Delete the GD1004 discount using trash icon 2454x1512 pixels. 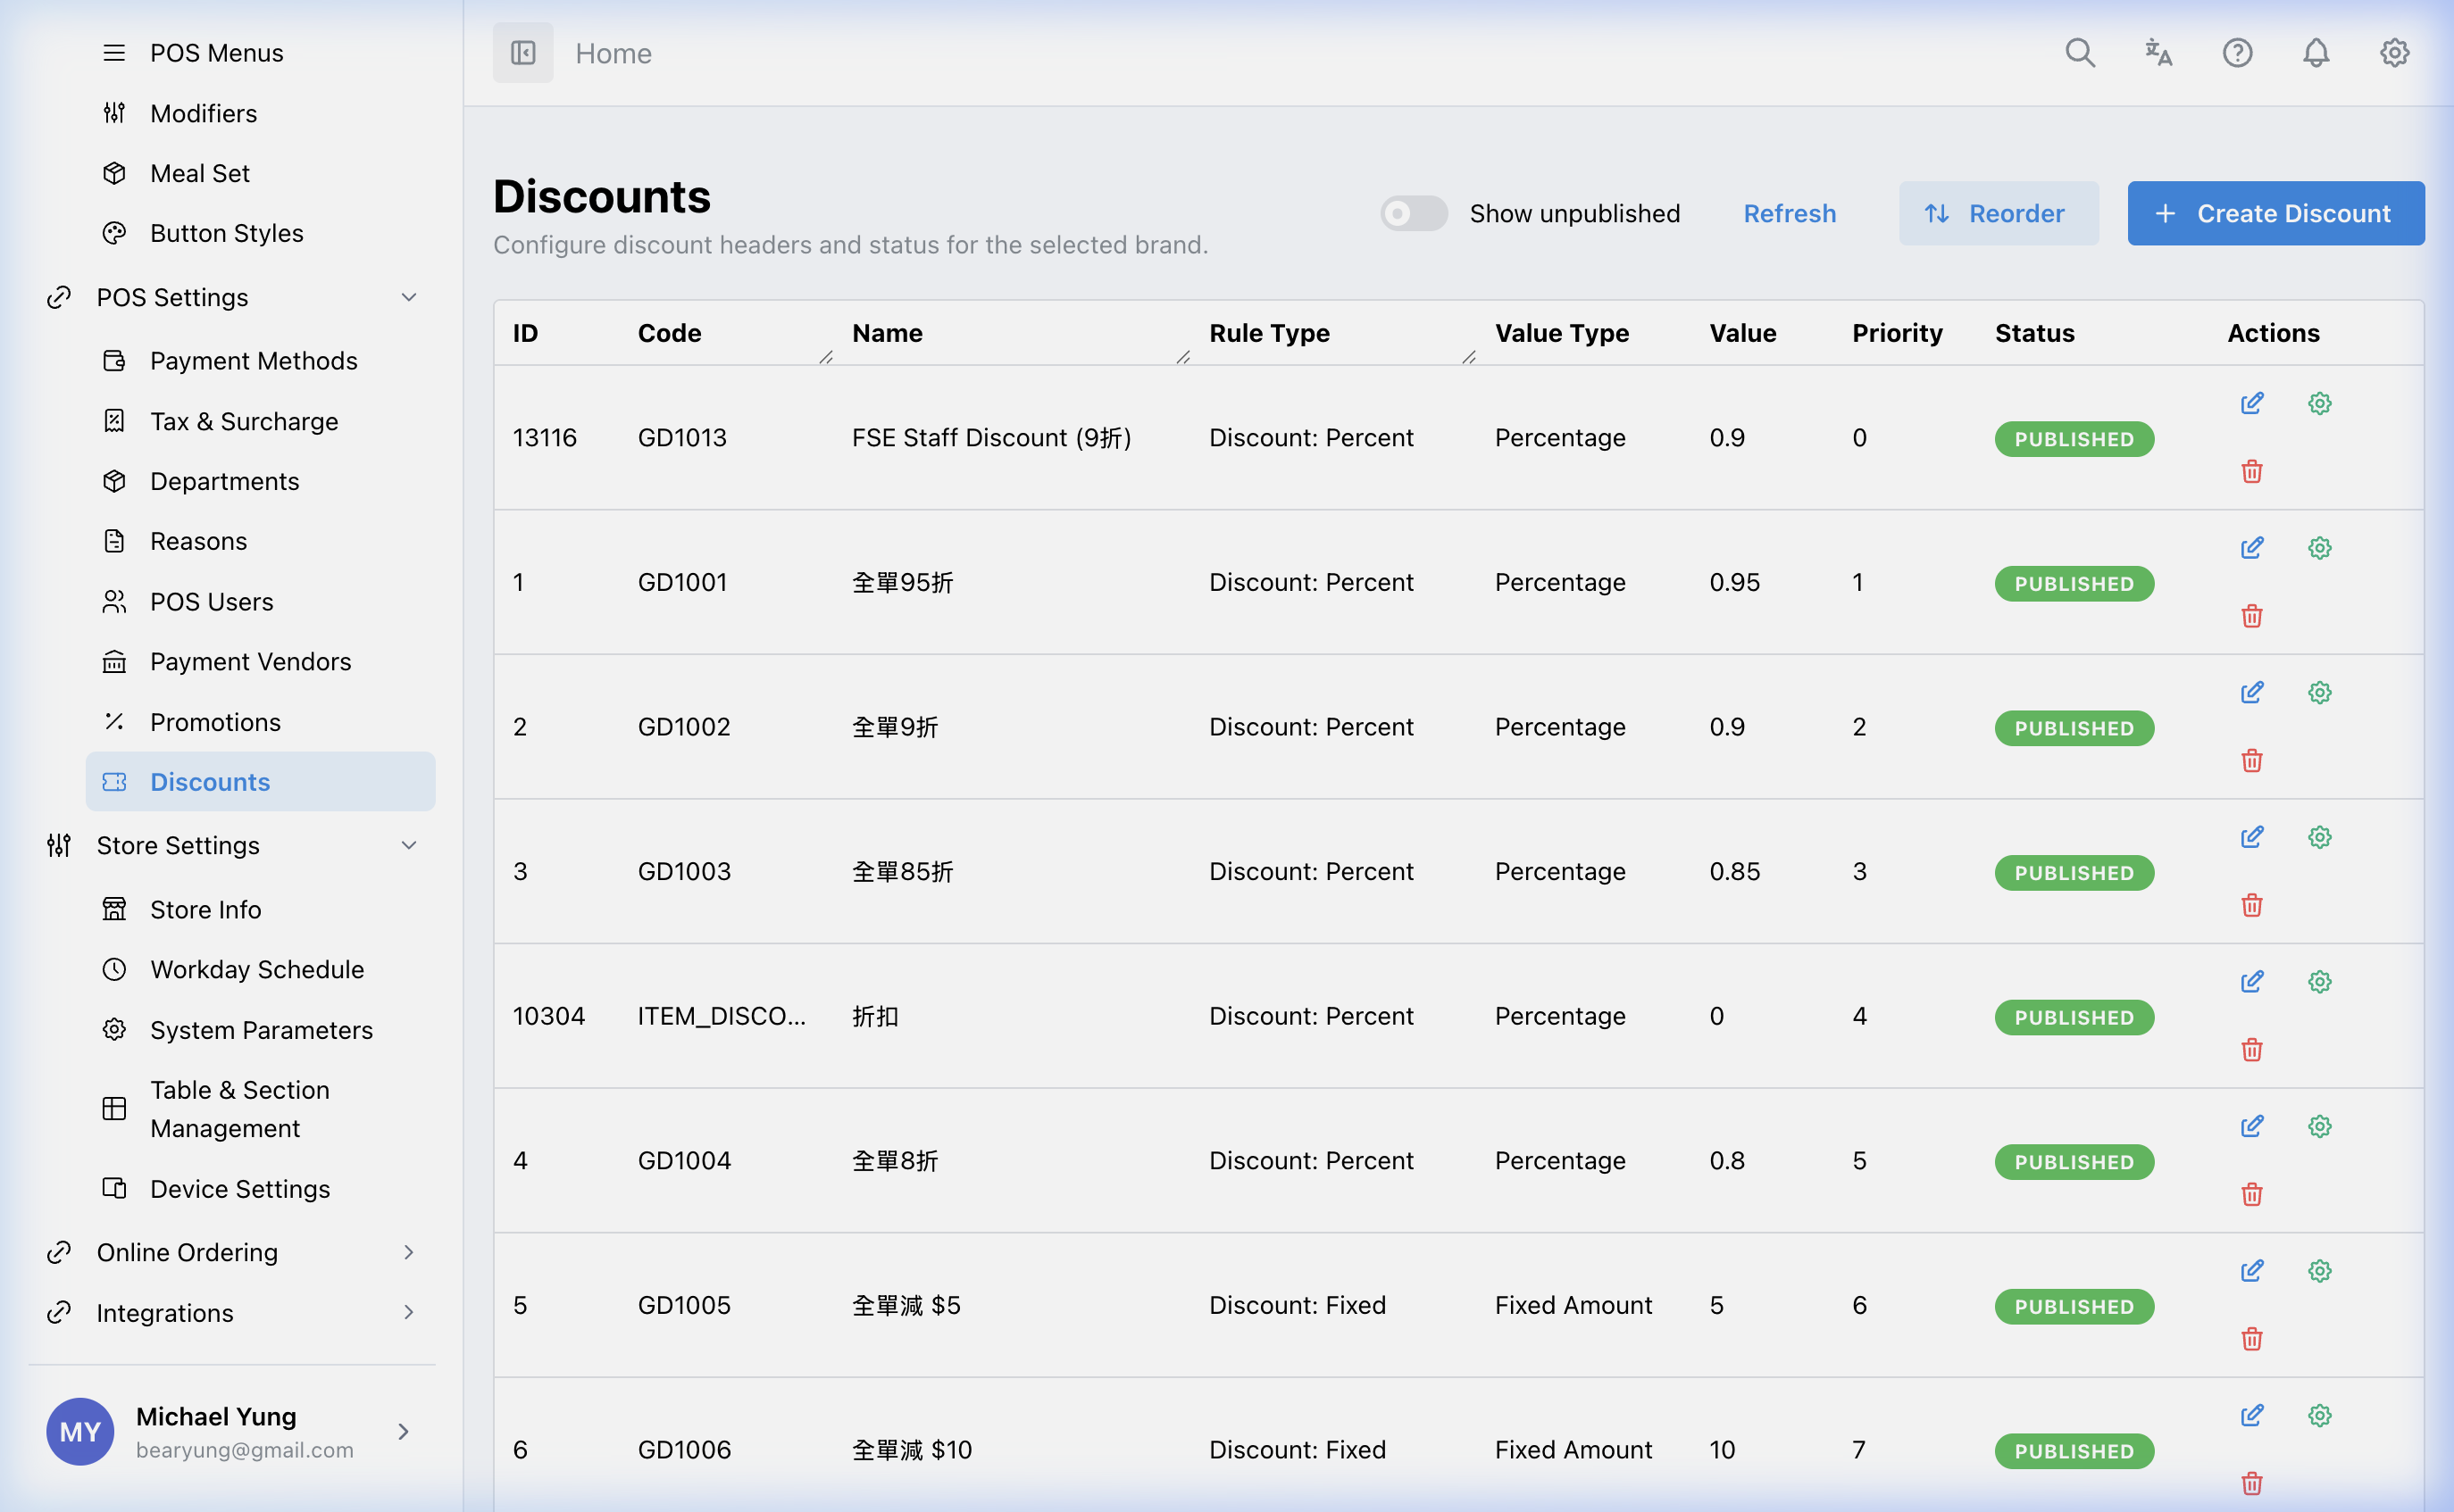[x=2251, y=1194]
